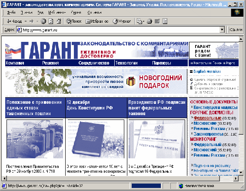
Task: Open the Файл menu
Action: pyautogui.click(x=11, y=13)
